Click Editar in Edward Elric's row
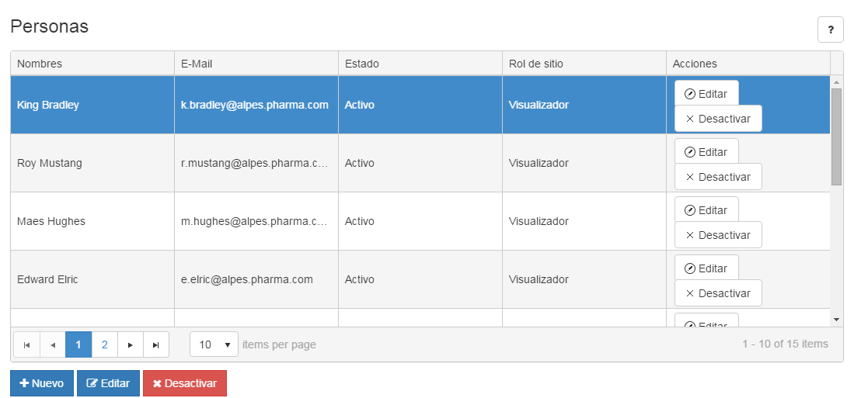Viewport: 854px width, 398px height. (706, 268)
